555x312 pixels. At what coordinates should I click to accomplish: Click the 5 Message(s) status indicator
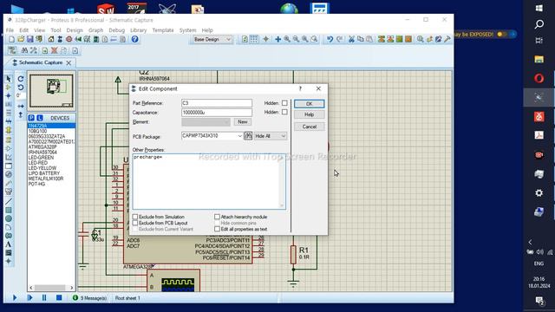(x=89, y=298)
